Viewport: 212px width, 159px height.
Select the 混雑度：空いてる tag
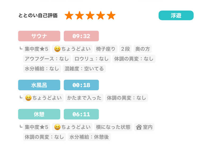(84, 69)
